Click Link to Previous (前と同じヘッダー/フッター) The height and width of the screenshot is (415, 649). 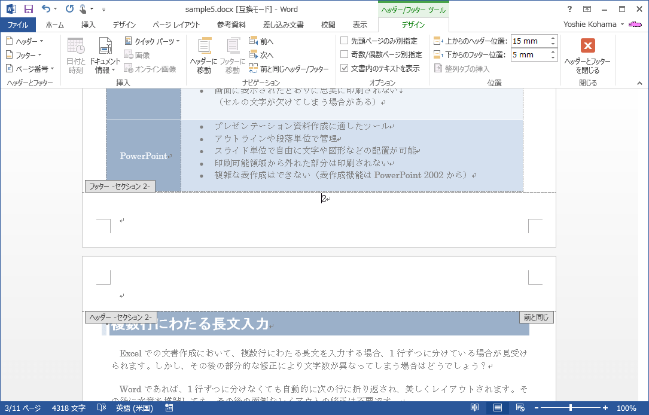[x=289, y=69]
